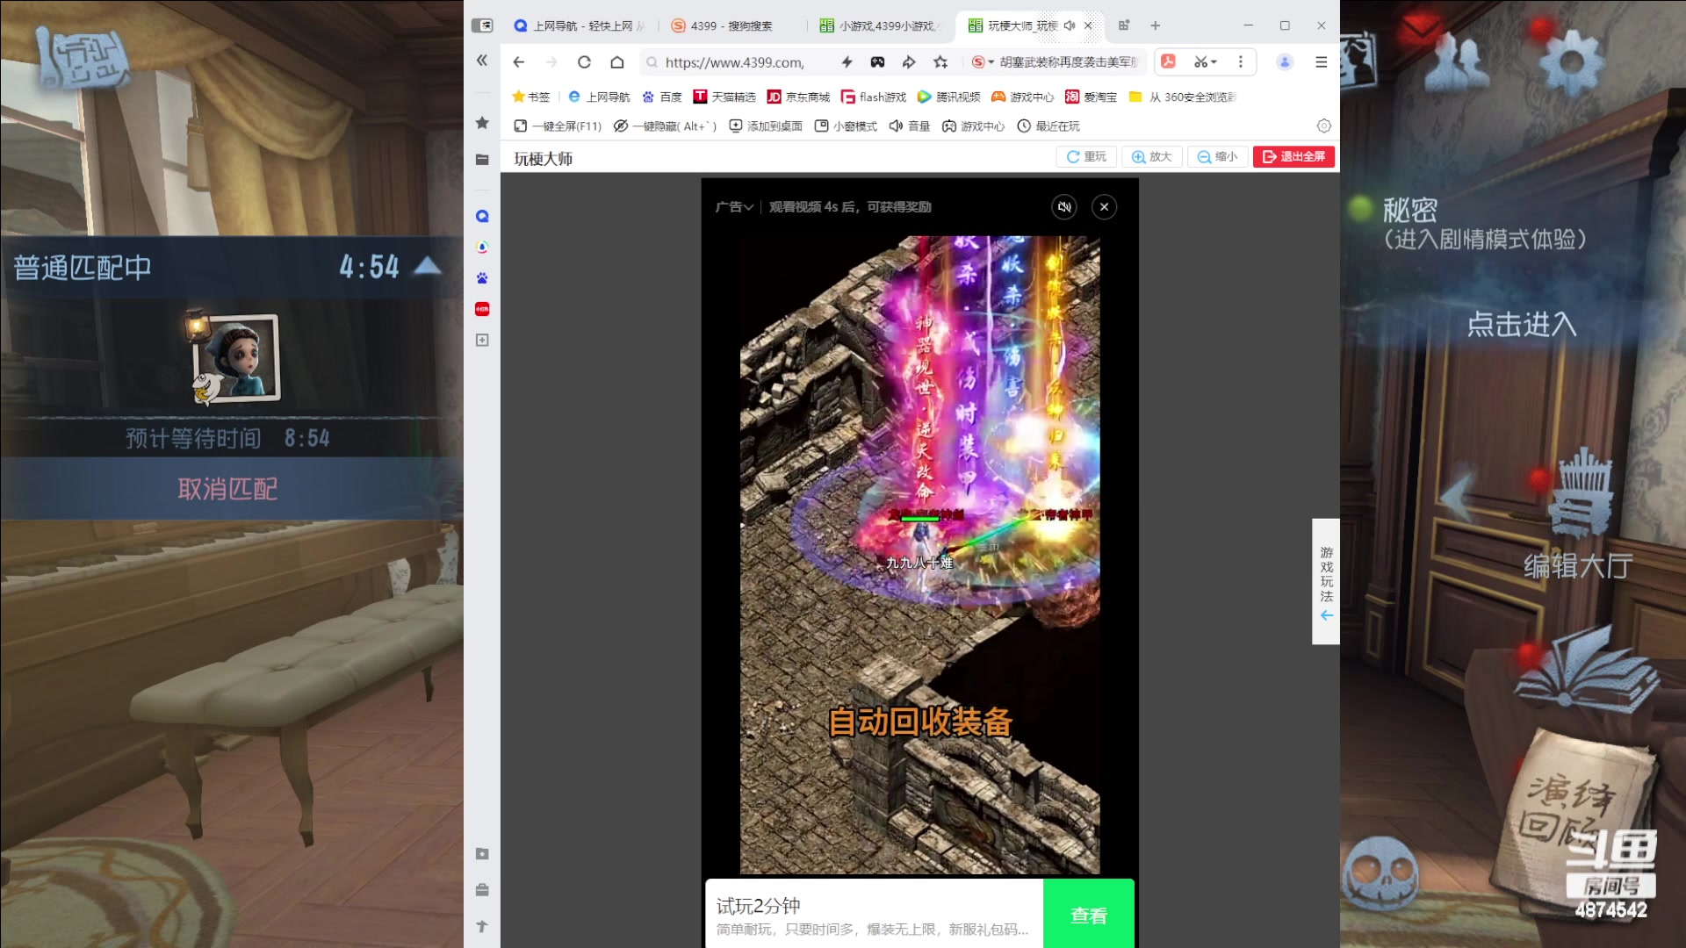Open the screenshot scissors tool dropdown
This screenshot has height=948, width=1686.
click(x=1206, y=62)
